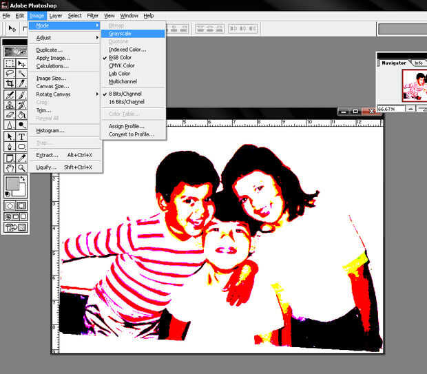The image size is (427, 374).
Task: Choose the Trim… command
Action: pyautogui.click(x=65, y=110)
